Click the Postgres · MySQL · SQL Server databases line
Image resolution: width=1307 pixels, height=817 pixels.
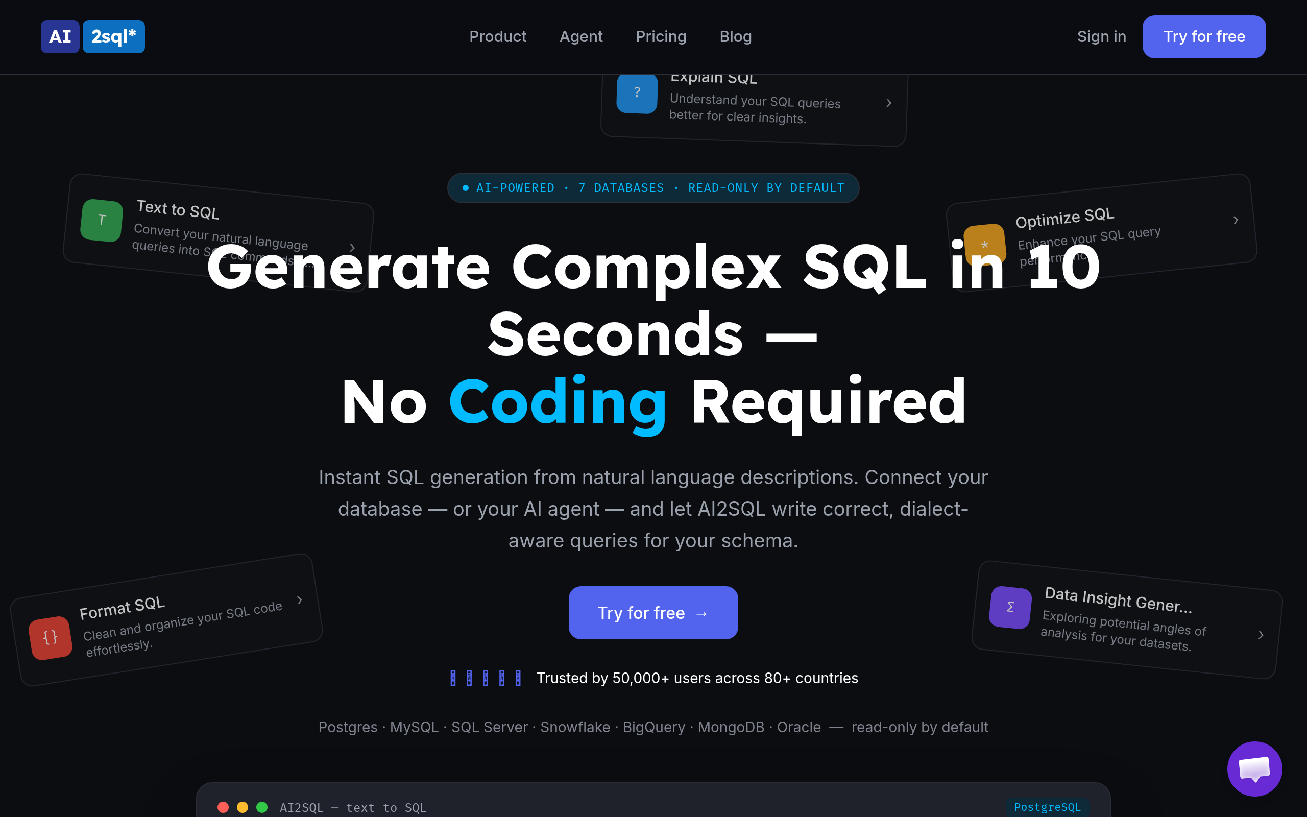tap(653, 727)
